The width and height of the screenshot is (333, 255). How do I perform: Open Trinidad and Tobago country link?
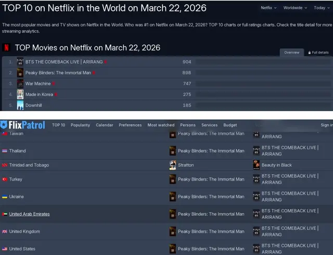pos(29,165)
